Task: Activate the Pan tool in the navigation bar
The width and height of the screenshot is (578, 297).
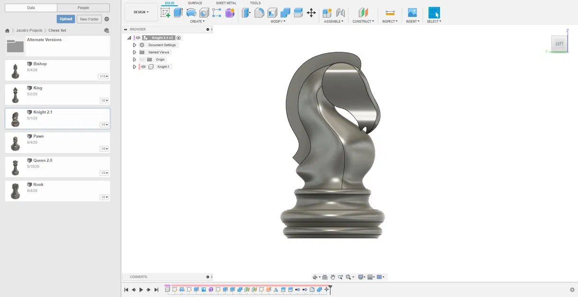Action: (333, 277)
